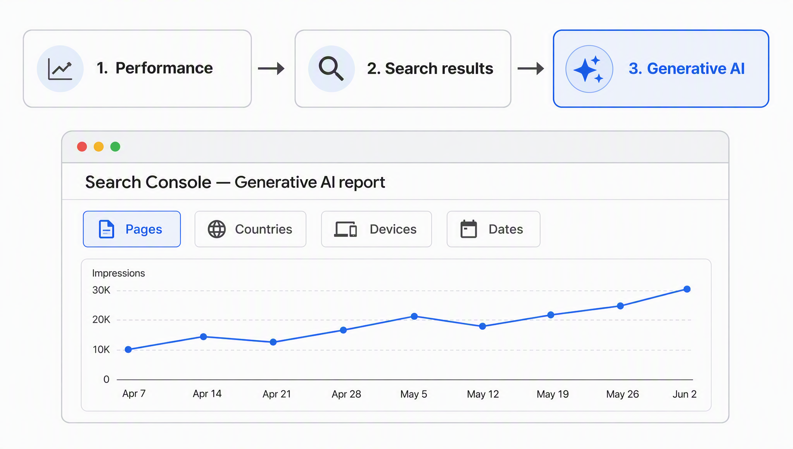Click the Impressions axis label
The width and height of the screenshot is (793, 449).
119,273
